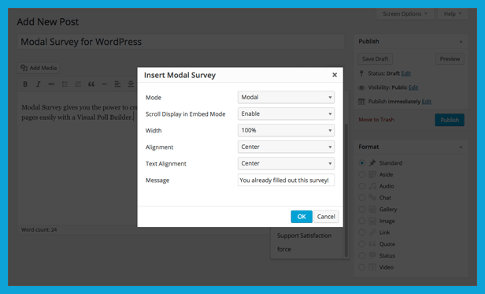Click the calendar icon beside Publish immediately
This screenshot has width=485, height=294.
pos(361,102)
